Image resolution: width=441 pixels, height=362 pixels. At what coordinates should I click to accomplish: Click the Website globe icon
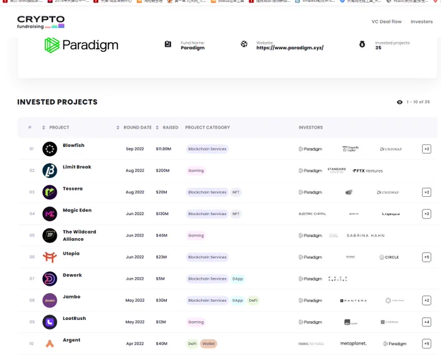pyautogui.click(x=244, y=44)
